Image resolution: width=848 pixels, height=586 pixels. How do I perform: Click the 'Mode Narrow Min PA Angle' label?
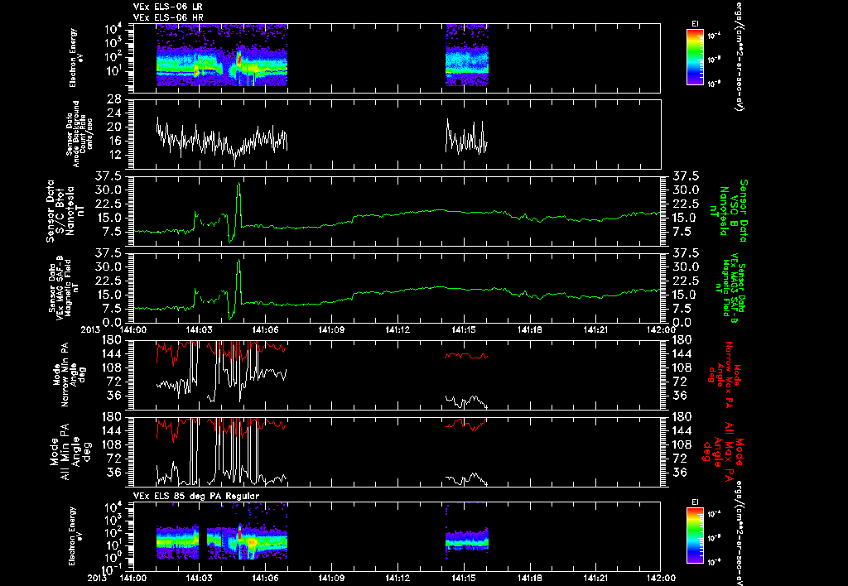[70, 375]
